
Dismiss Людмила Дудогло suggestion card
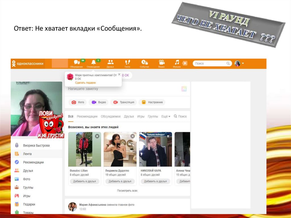132,136
